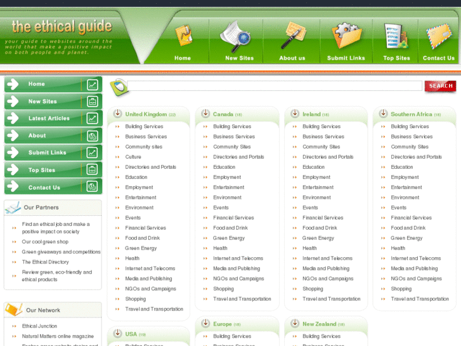The image size is (461, 346).
Task: Select the sidebar Contact Us button
Action: (x=53, y=187)
